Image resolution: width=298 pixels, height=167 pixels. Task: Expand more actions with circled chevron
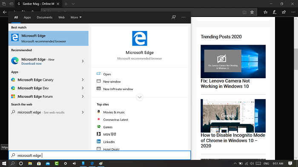[140, 97]
